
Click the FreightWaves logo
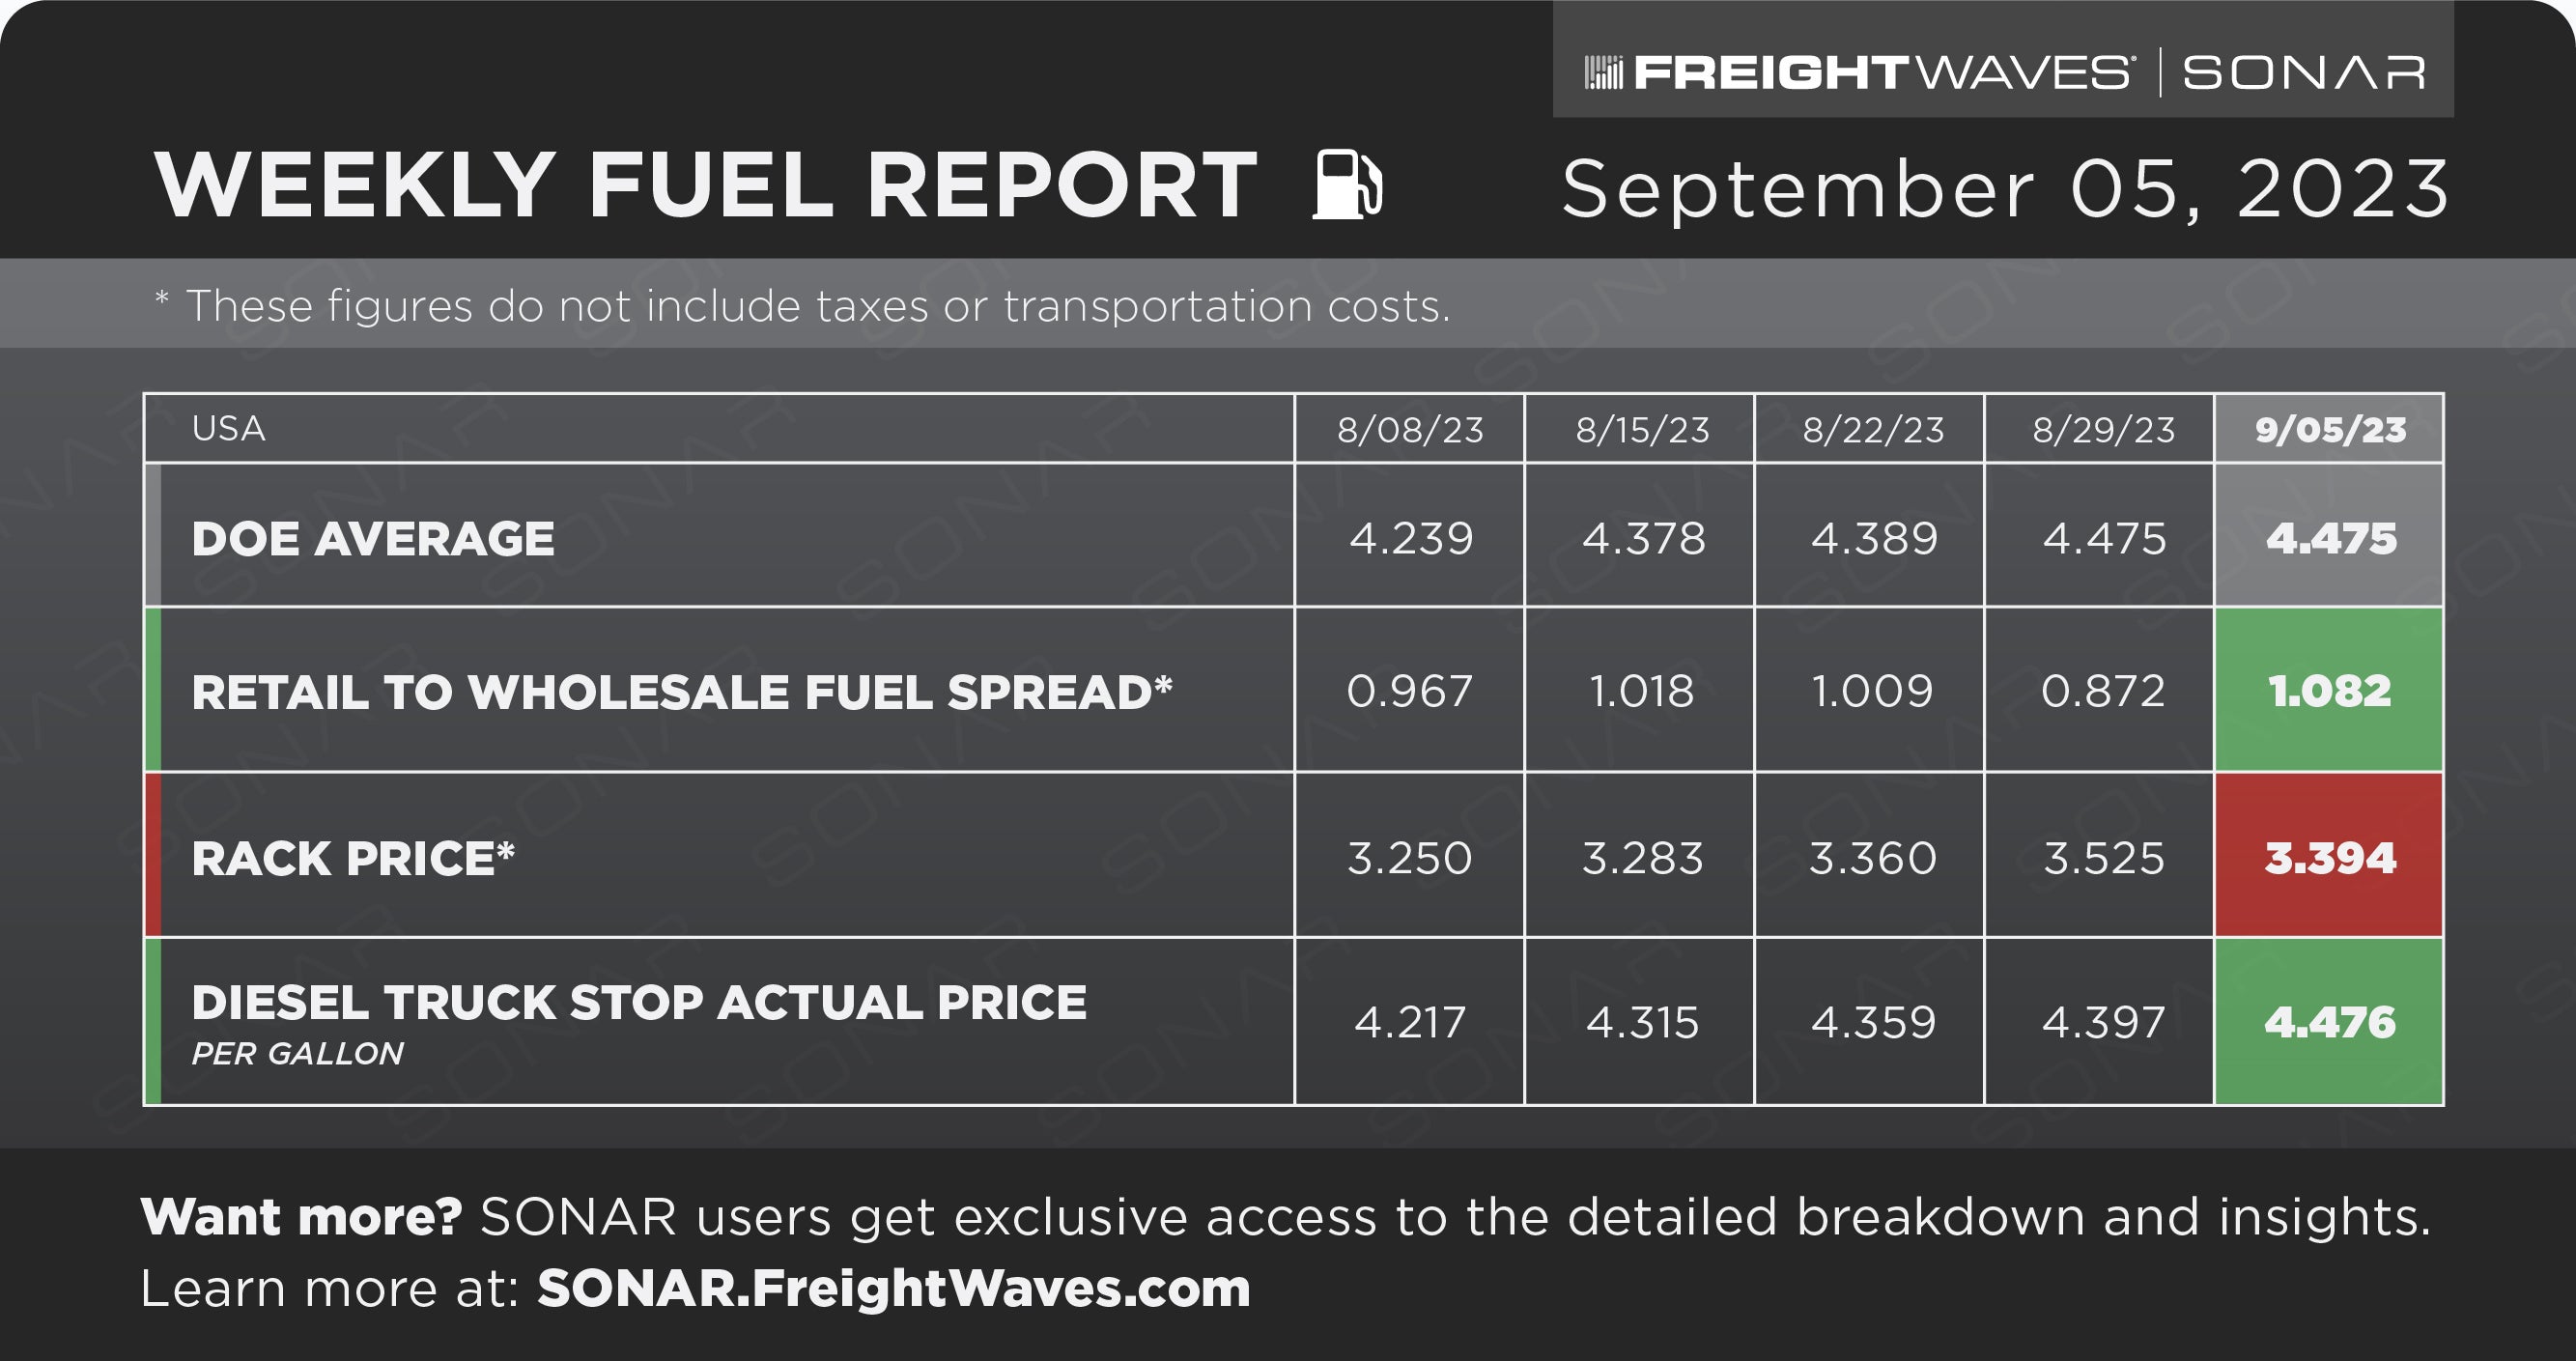(1860, 73)
